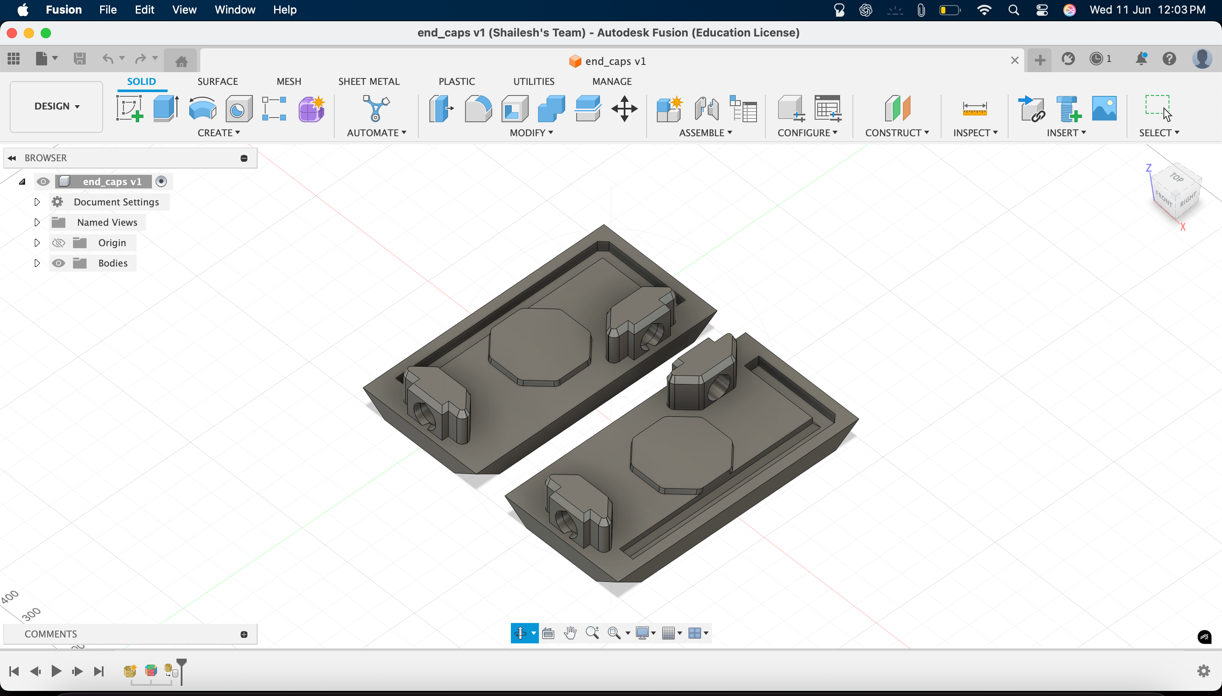Expand the Bodies folder node

point(37,264)
